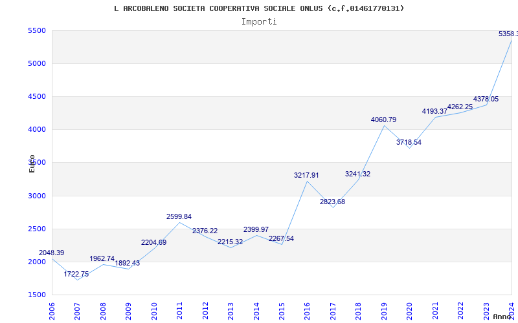Click the chart title with the cooperative name
Image resolution: width=518 pixels, height=323 pixels.
[259, 8]
